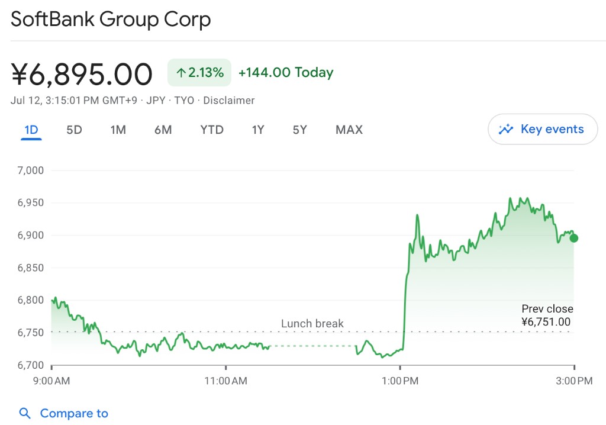The height and width of the screenshot is (425, 606).
Task: Click the ¥6,895.00 current price
Action: 82,74
